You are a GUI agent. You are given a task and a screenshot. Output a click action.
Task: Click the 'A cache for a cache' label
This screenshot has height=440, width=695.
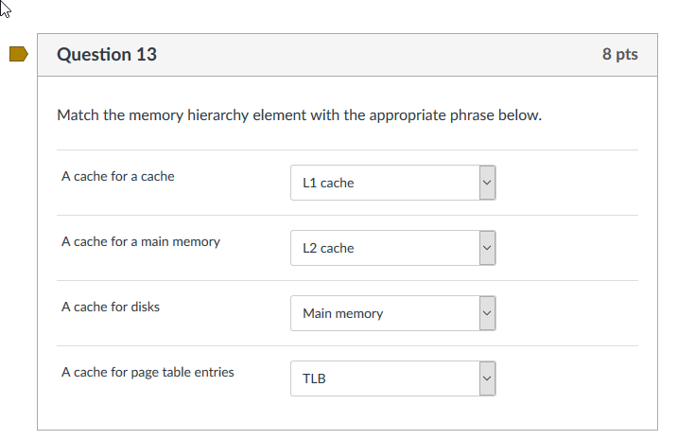tap(118, 176)
